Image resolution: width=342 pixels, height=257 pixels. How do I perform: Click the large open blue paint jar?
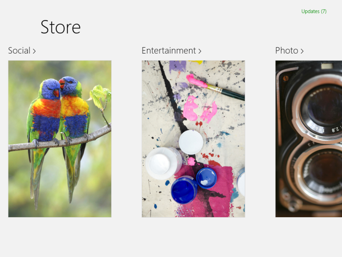point(184,190)
